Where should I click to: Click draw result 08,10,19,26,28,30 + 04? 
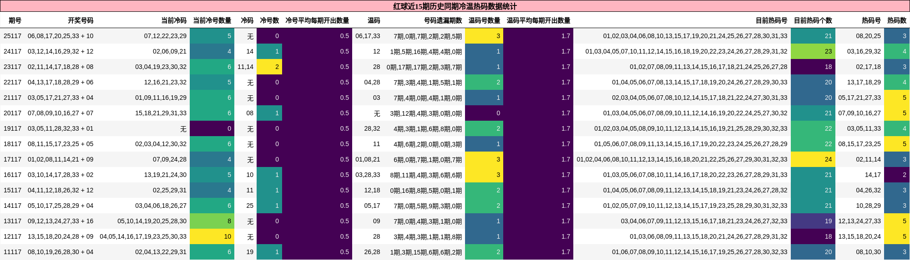(x=61, y=252)
